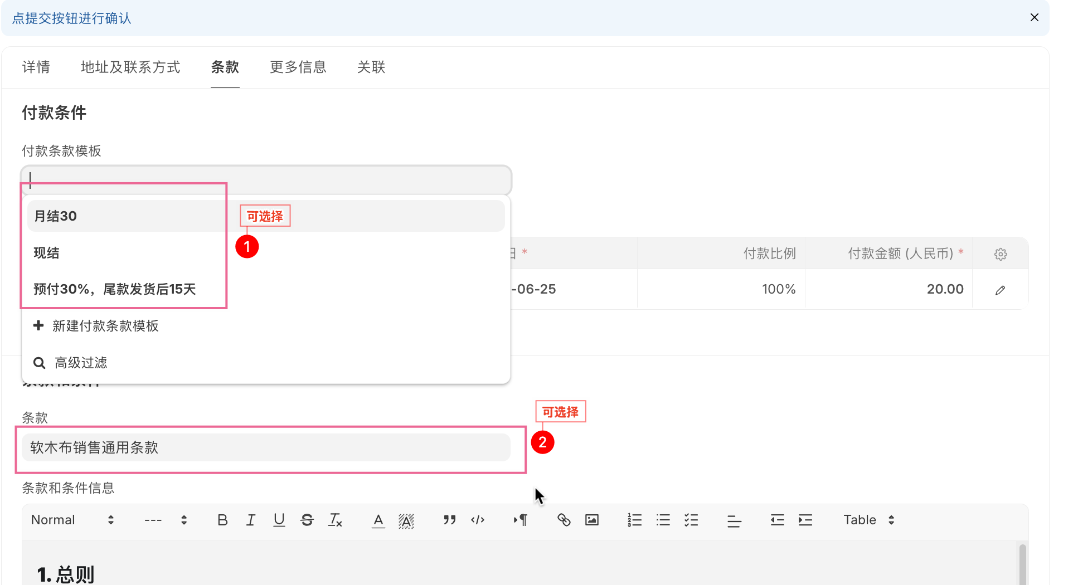This screenshot has width=1078, height=585.
Task: Insert a code block using the code icon
Action: coord(478,520)
